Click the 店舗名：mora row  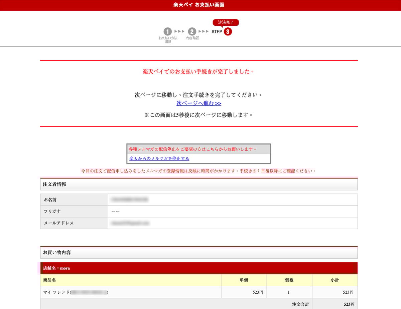coord(199,268)
